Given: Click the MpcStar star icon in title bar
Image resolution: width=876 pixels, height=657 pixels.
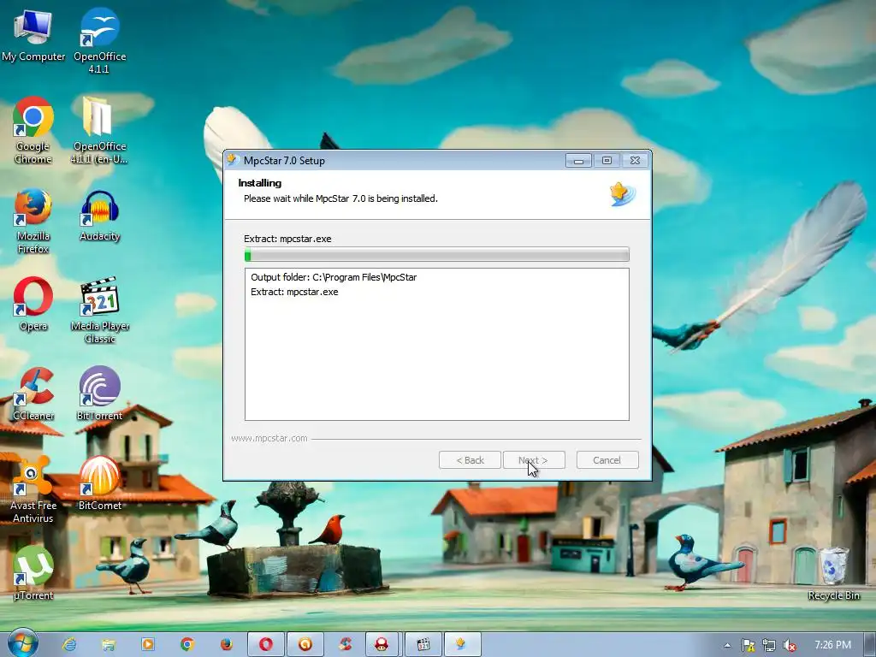Looking at the screenshot, I should 233,160.
